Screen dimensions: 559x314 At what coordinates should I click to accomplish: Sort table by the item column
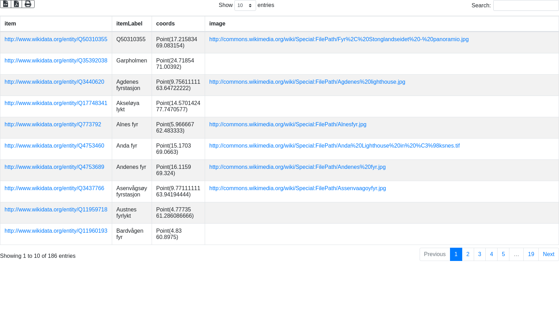pyautogui.click(x=56, y=24)
